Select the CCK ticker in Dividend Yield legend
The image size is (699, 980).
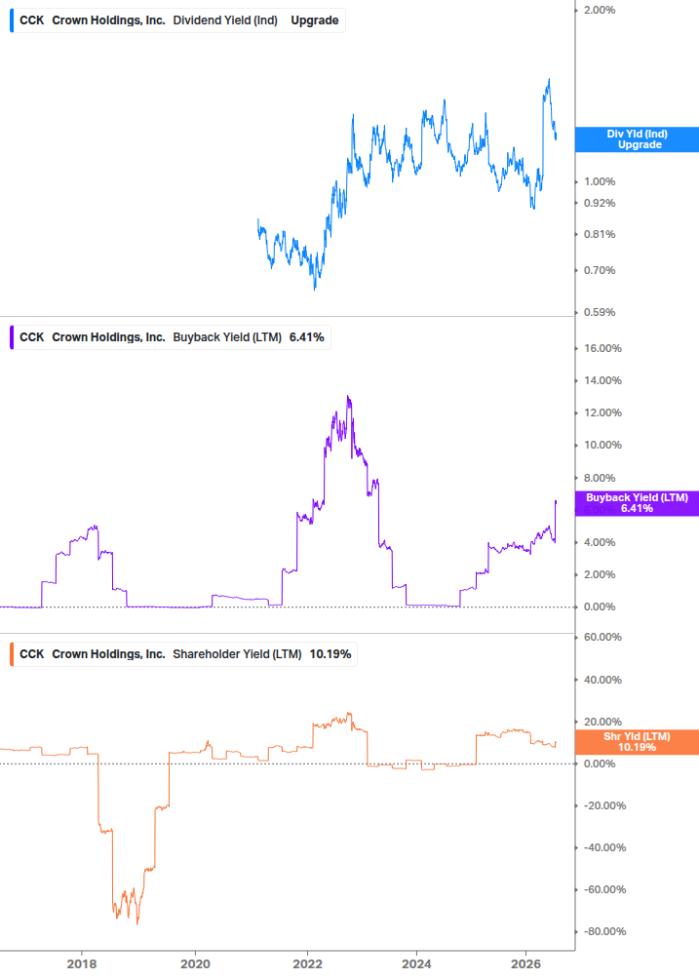coord(32,20)
